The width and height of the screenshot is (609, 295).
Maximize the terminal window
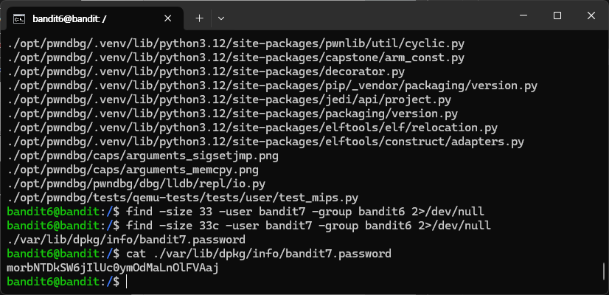557,15
